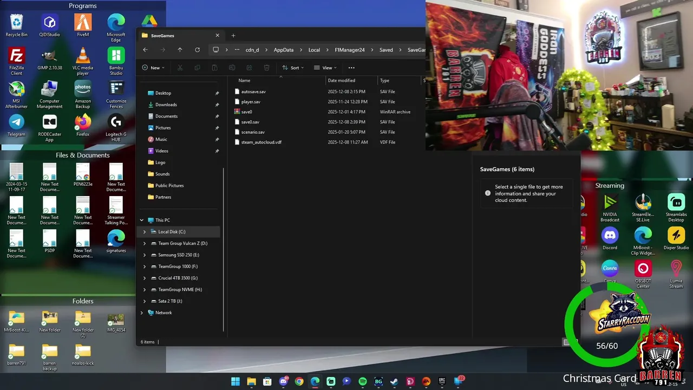Go up one folder level
Image resolution: width=693 pixels, height=390 pixels.
tap(180, 50)
